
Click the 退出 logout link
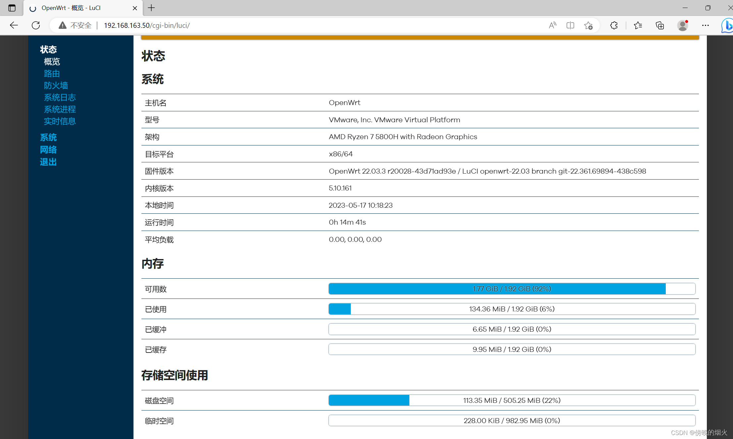point(48,162)
